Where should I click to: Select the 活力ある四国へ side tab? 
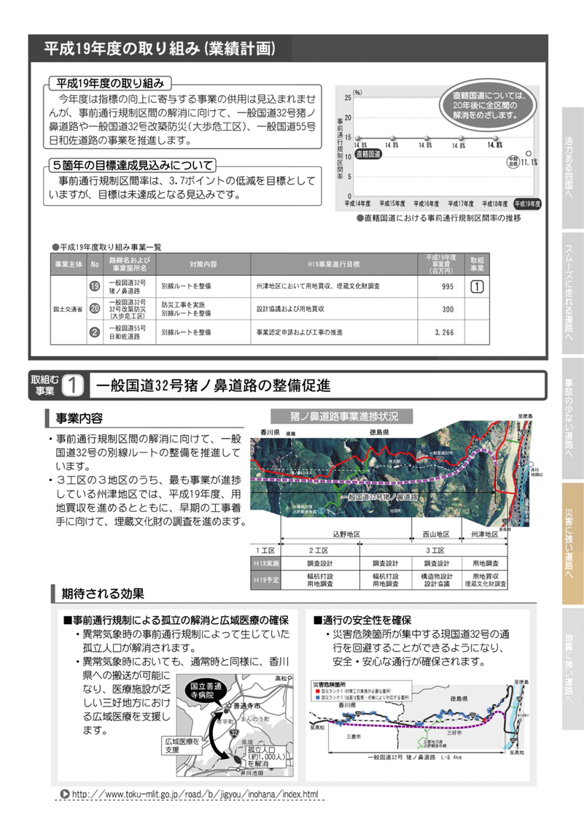572,168
